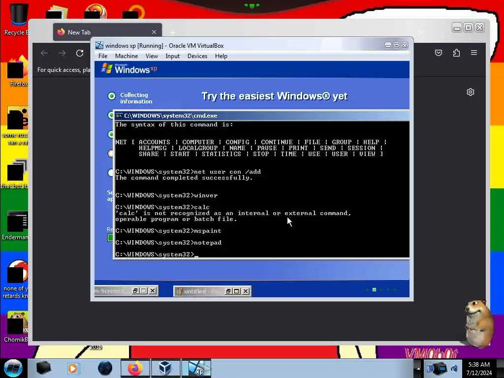Open the Windows Start orb

click(x=13, y=368)
